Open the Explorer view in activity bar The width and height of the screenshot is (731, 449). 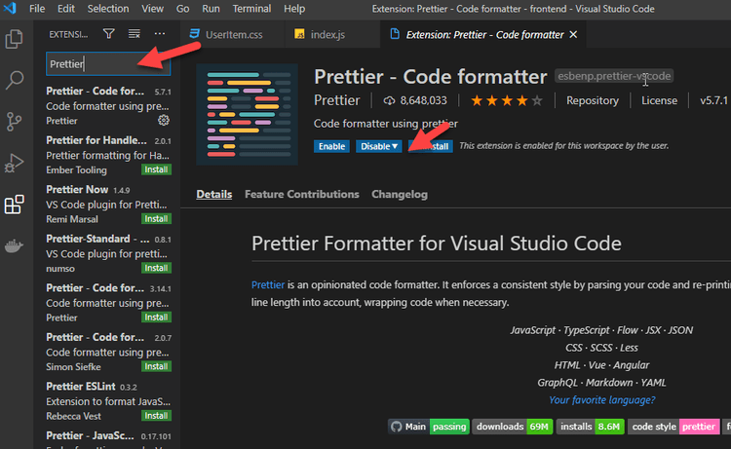coord(14,39)
